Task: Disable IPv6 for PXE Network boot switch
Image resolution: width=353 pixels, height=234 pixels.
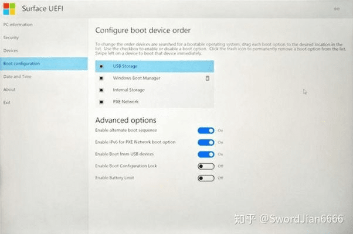Action: pos(206,142)
